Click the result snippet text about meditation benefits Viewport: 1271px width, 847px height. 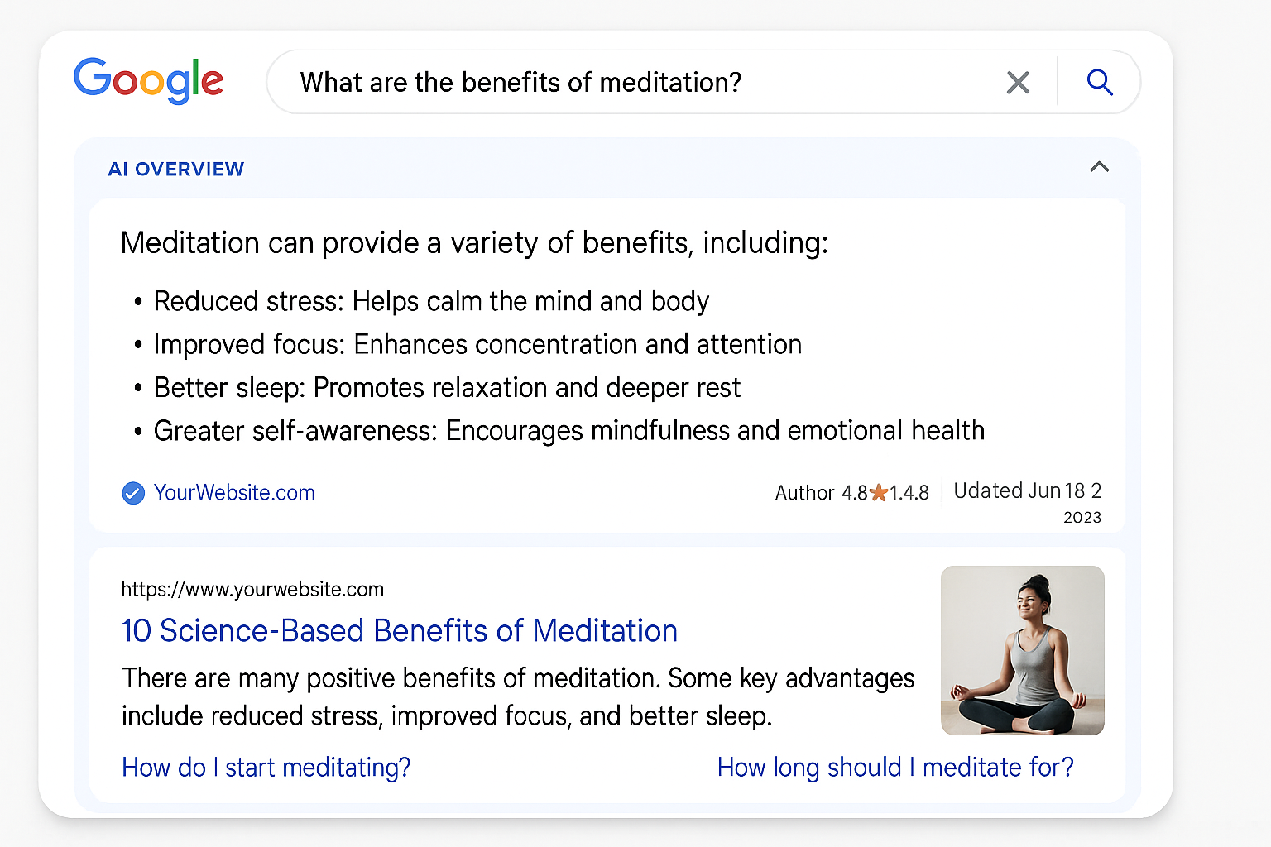(x=518, y=696)
